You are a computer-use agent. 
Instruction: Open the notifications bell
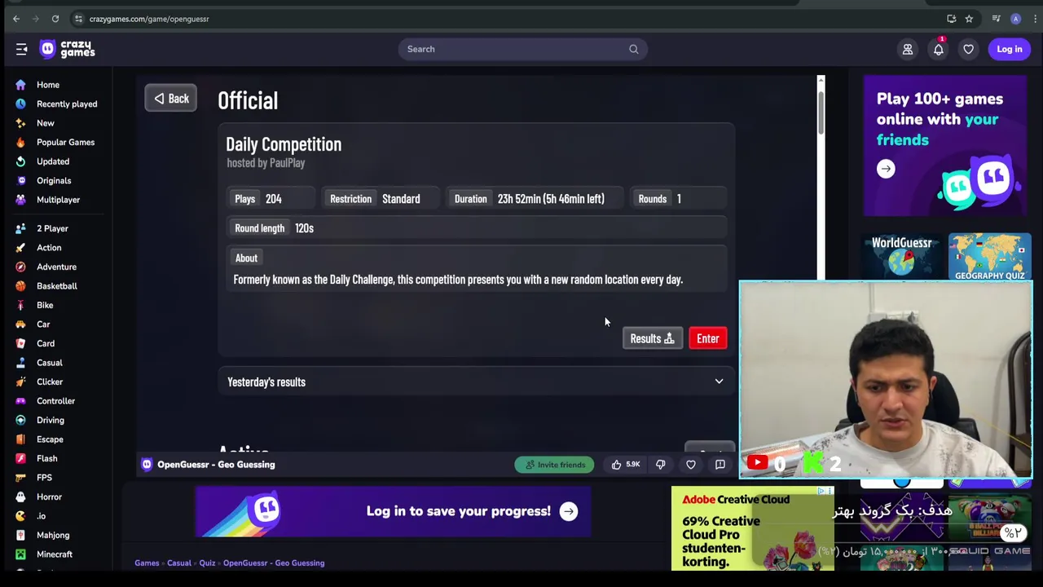(x=938, y=49)
